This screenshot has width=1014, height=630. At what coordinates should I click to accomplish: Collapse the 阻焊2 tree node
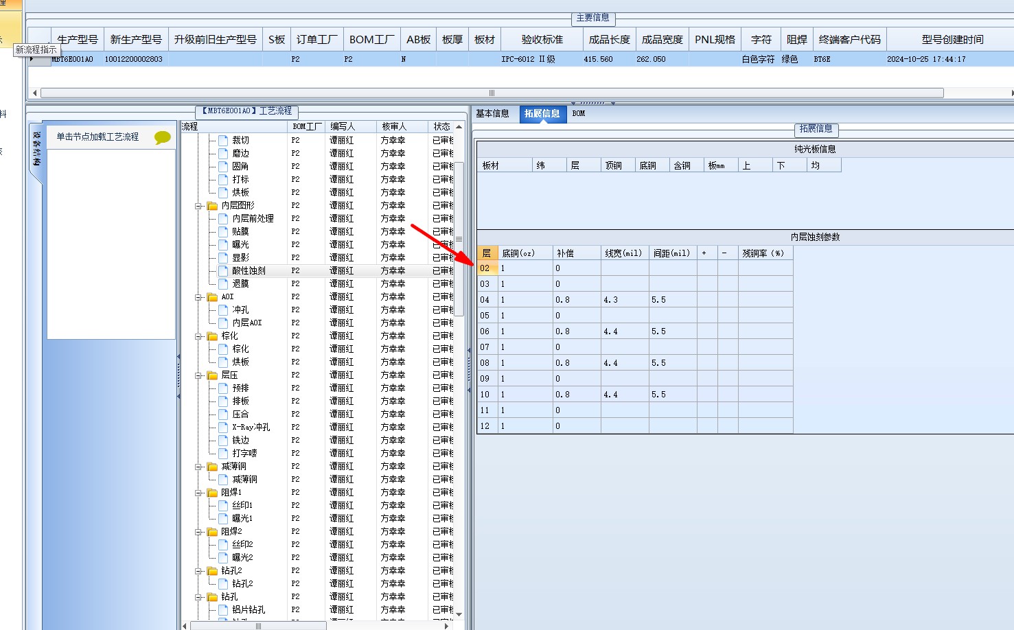[x=198, y=532]
